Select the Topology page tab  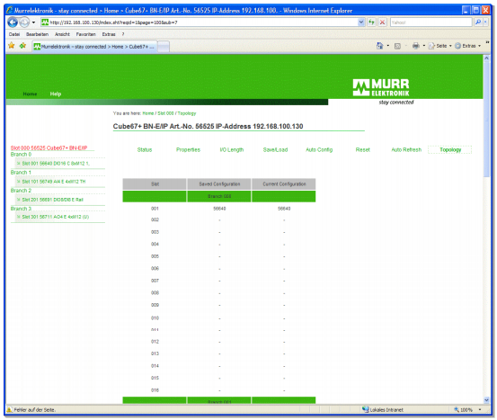pyautogui.click(x=450, y=149)
